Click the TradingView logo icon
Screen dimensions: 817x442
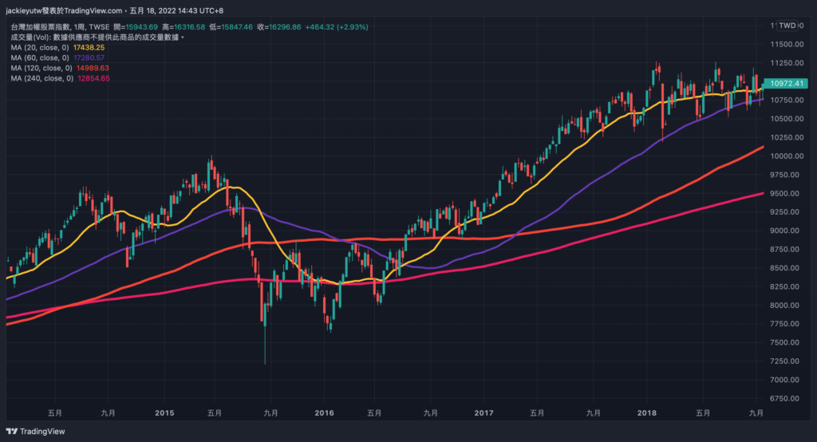pyautogui.click(x=13, y=432)
